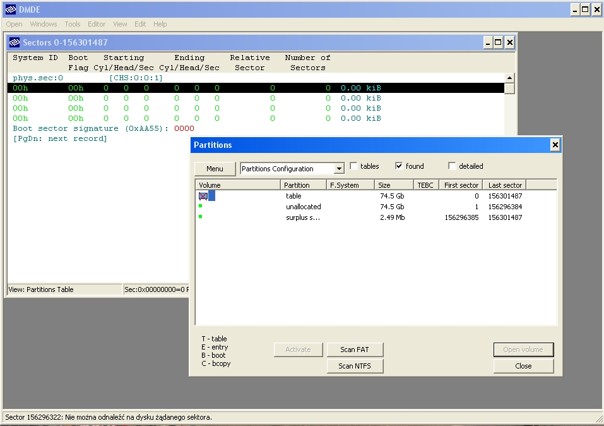Screen dimensions: 604x426
Task: Open the Windows menu
Action: [x=44, y=24]
